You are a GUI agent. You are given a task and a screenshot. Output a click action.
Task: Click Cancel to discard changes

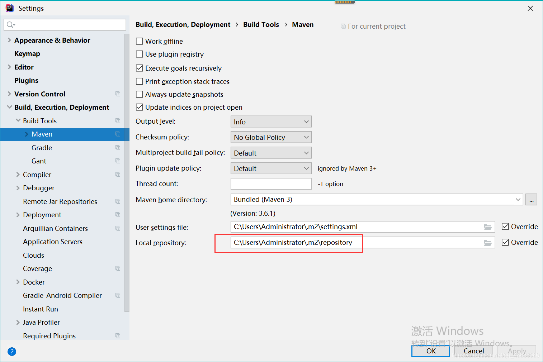474,351
